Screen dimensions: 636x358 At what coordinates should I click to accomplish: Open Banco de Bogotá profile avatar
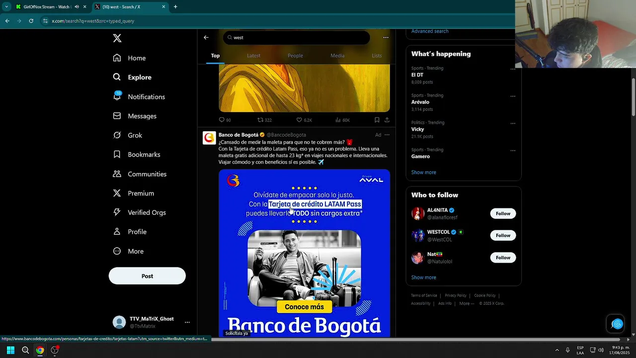tap(209, 138)
